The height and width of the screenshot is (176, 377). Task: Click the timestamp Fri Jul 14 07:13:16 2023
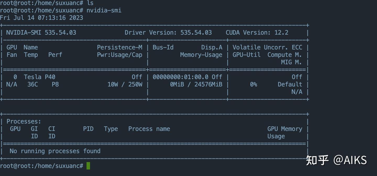[x=41, y=18]
